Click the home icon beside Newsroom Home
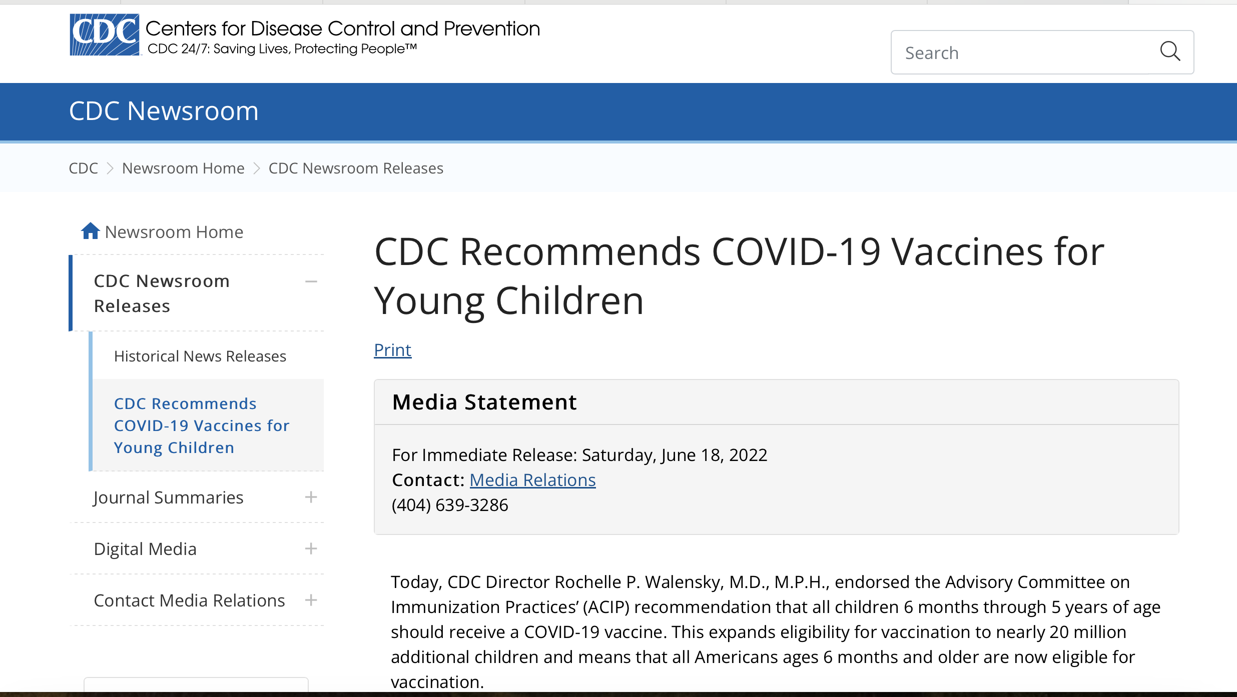This screenshot has width=1237, height=697. pos(91,231)
